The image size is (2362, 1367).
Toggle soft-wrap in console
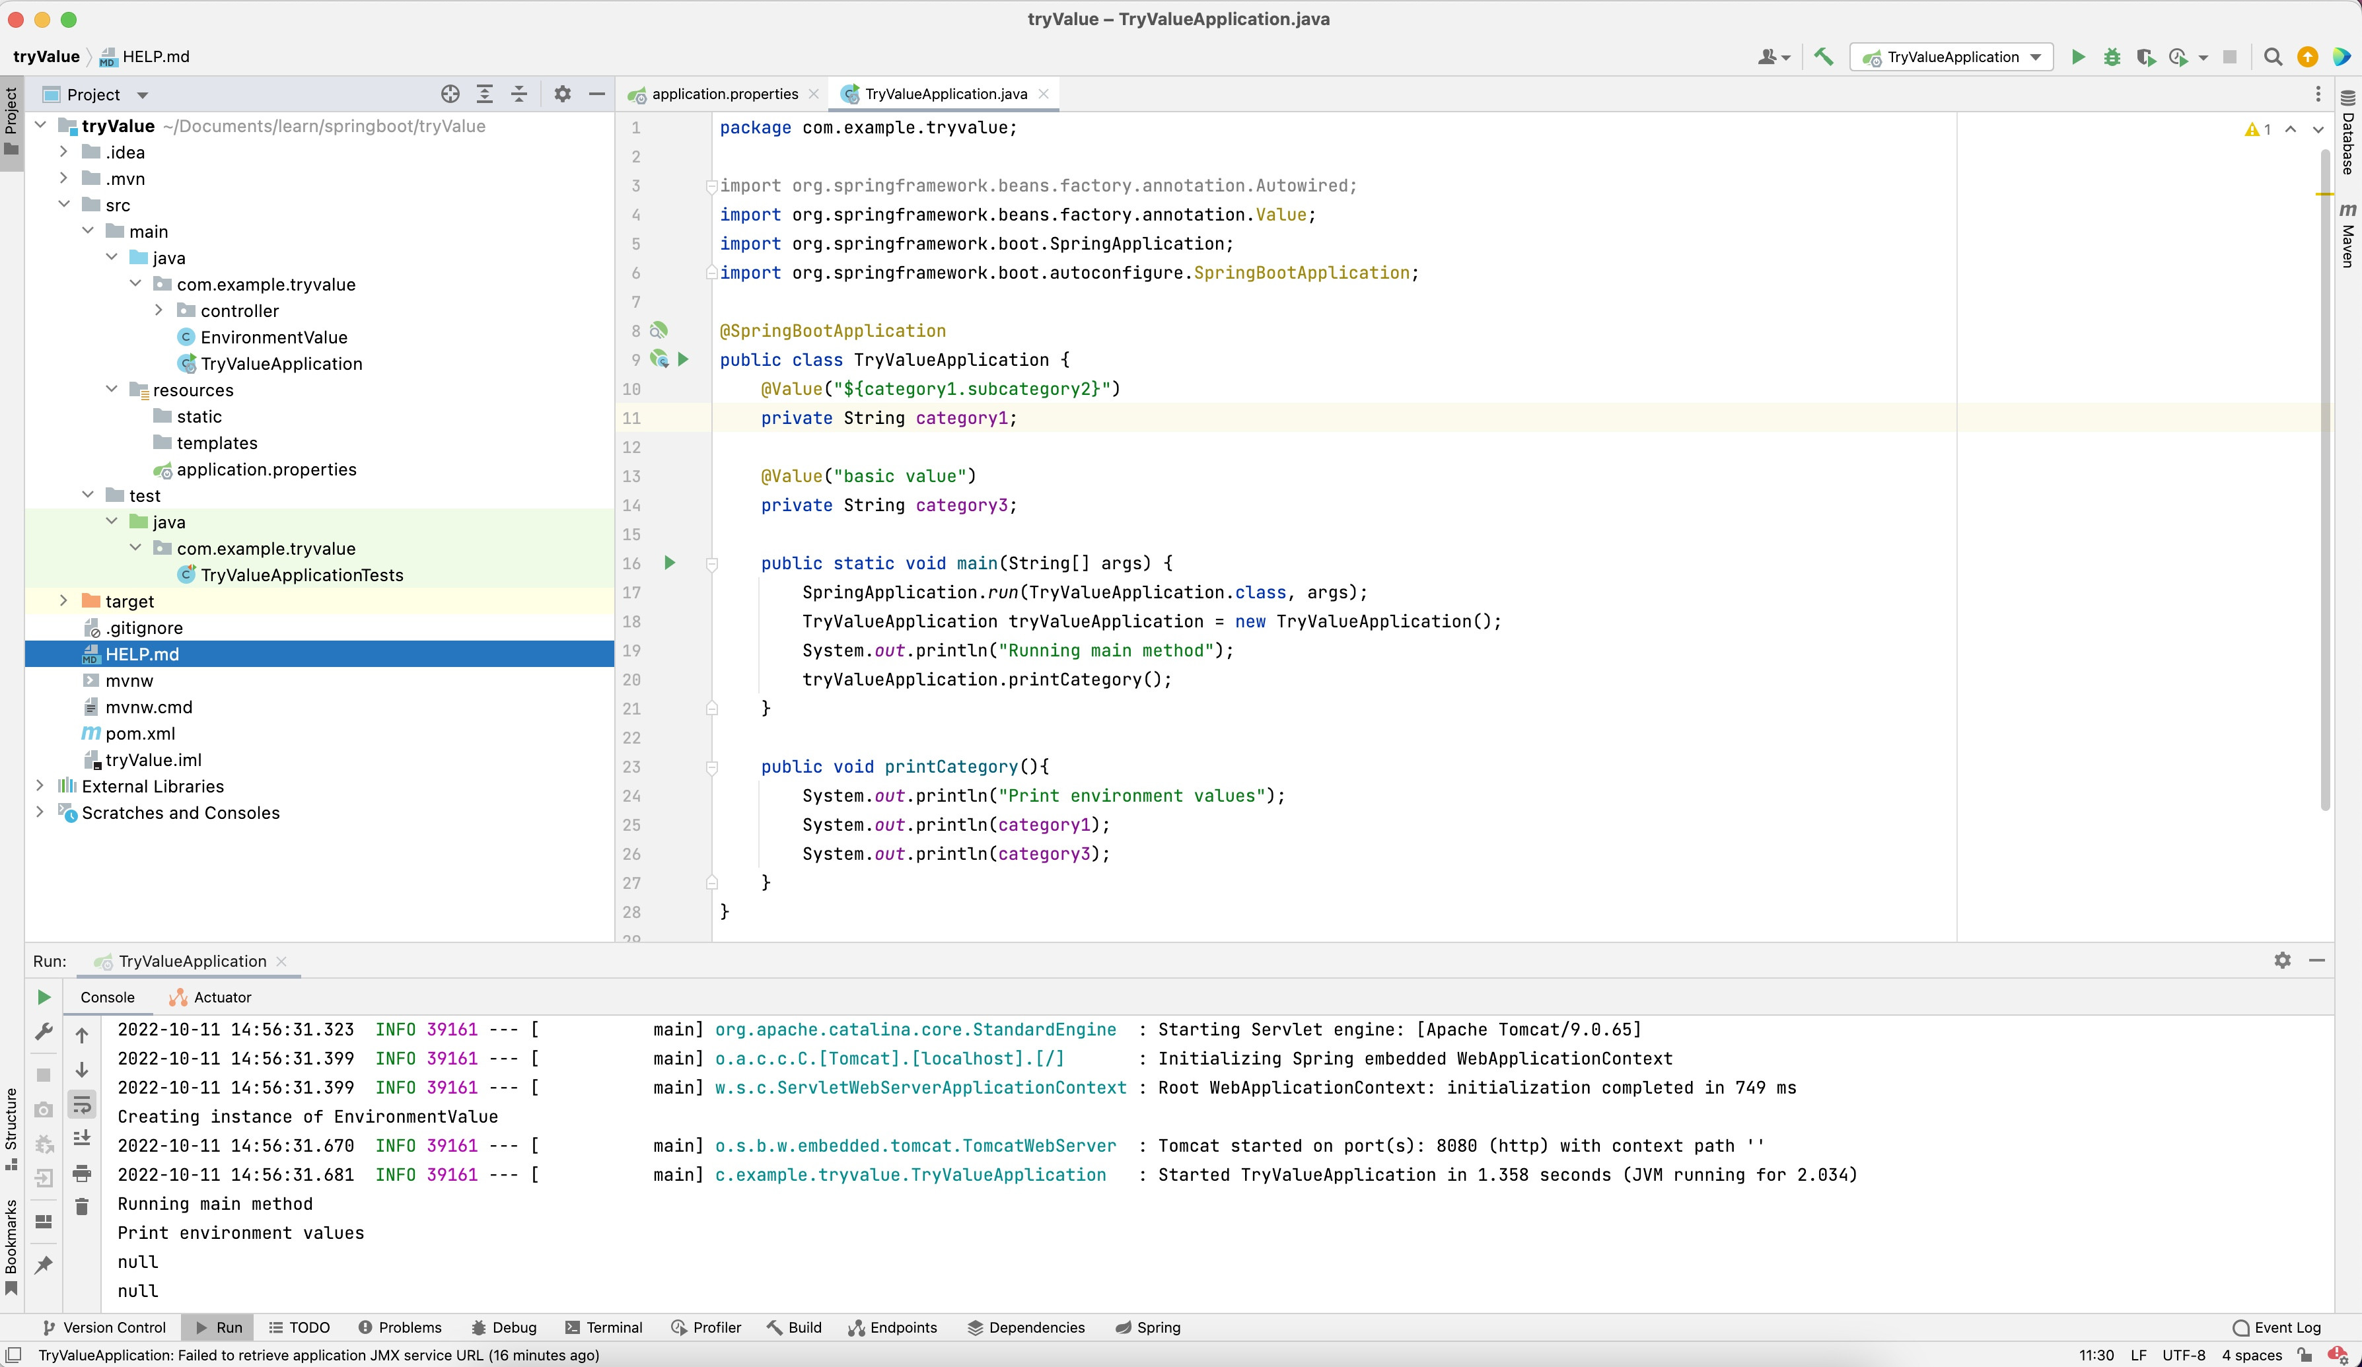point(81,1105)
